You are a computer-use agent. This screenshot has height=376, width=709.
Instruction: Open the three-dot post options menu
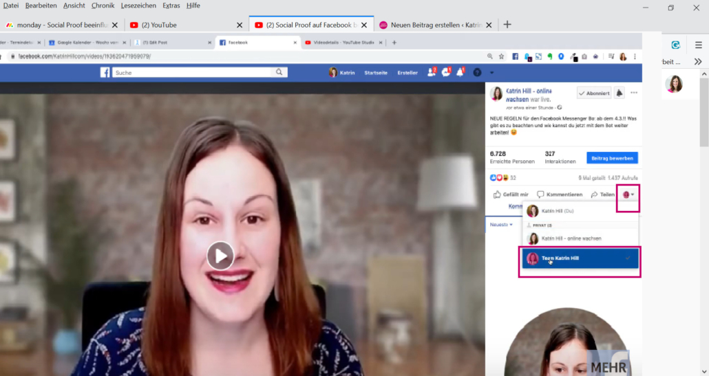tap(634, 93)
